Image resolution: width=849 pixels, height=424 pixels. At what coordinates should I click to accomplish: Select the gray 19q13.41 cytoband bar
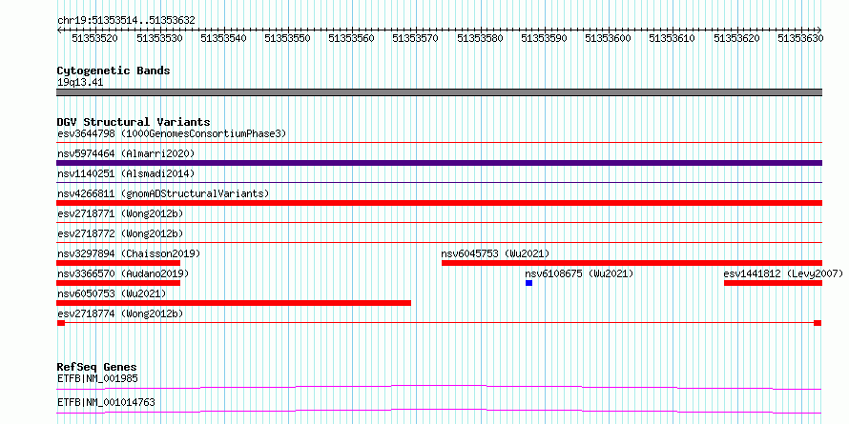[439, 92]
